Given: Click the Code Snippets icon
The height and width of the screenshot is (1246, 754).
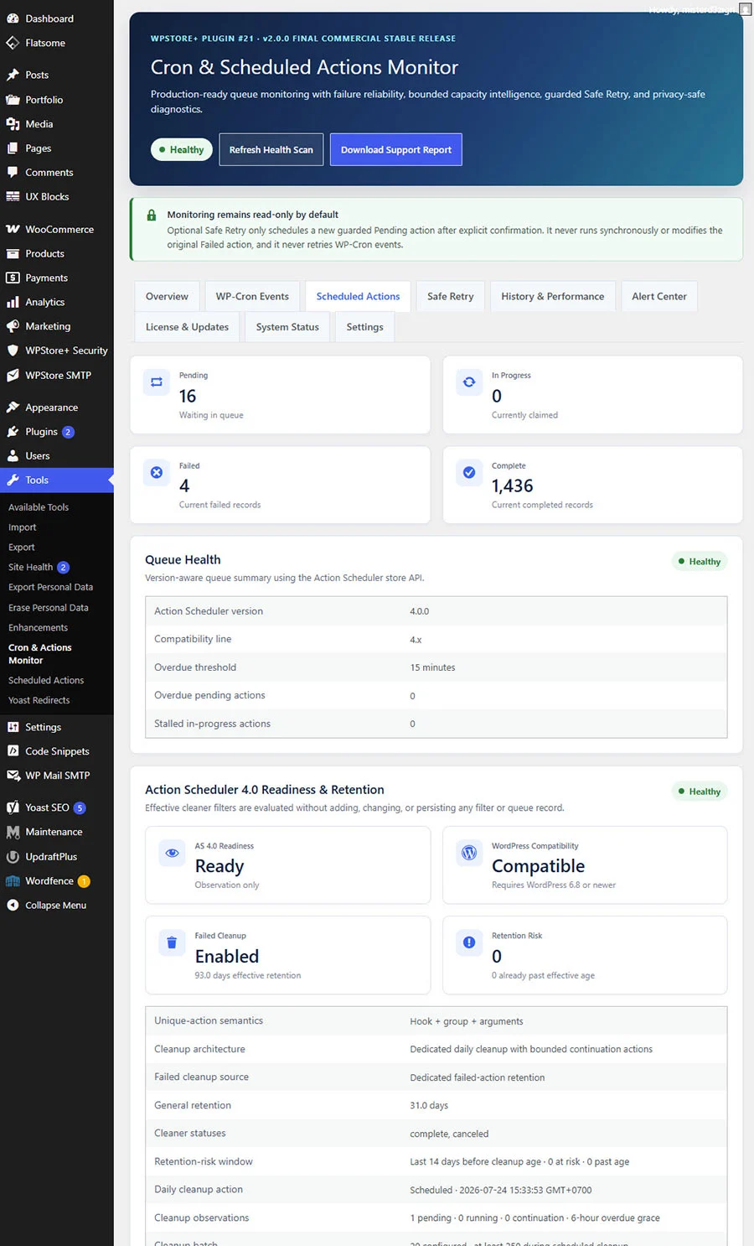Looking at the screenshot, I should point(13,751).
